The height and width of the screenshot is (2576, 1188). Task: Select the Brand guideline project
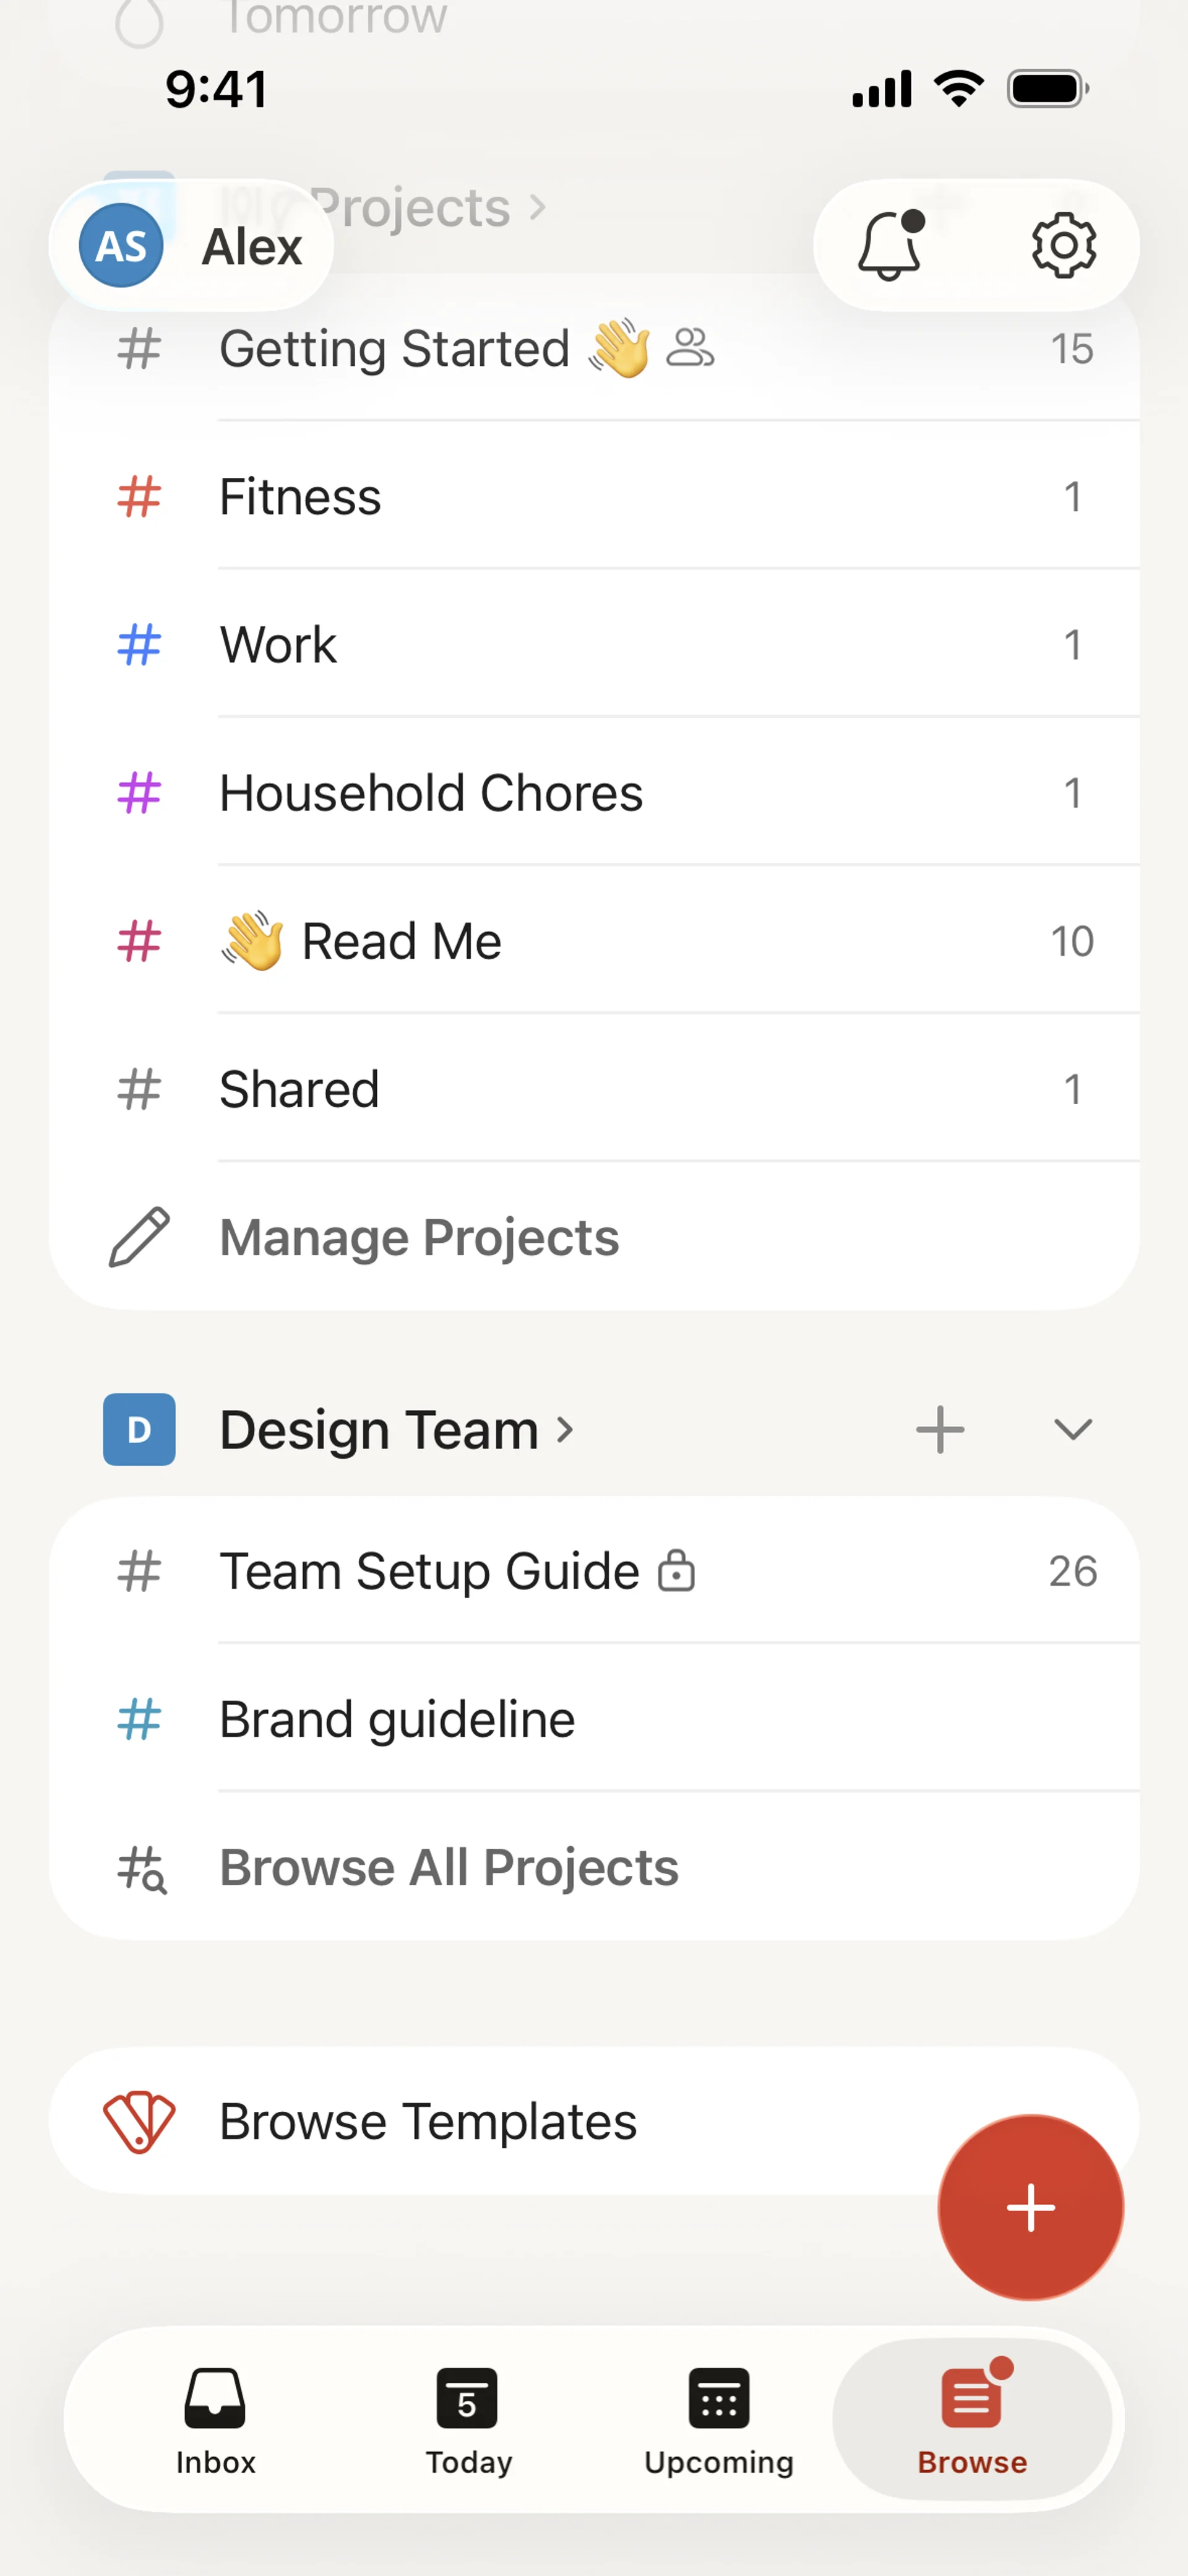[x=397, y=1719]
